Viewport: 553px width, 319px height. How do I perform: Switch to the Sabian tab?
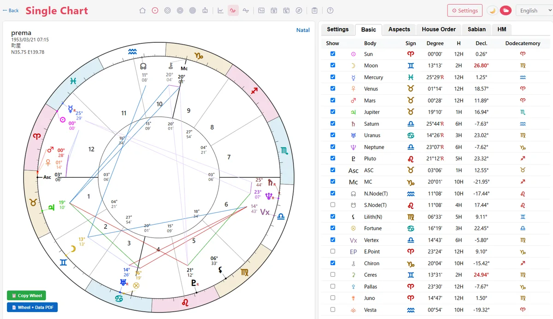[x=477, y=29]
